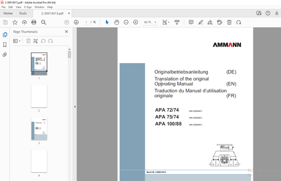Select the 2-00014013.pdf document tab
This screenshot has width=281, height=181.
(x=52, y=14)
